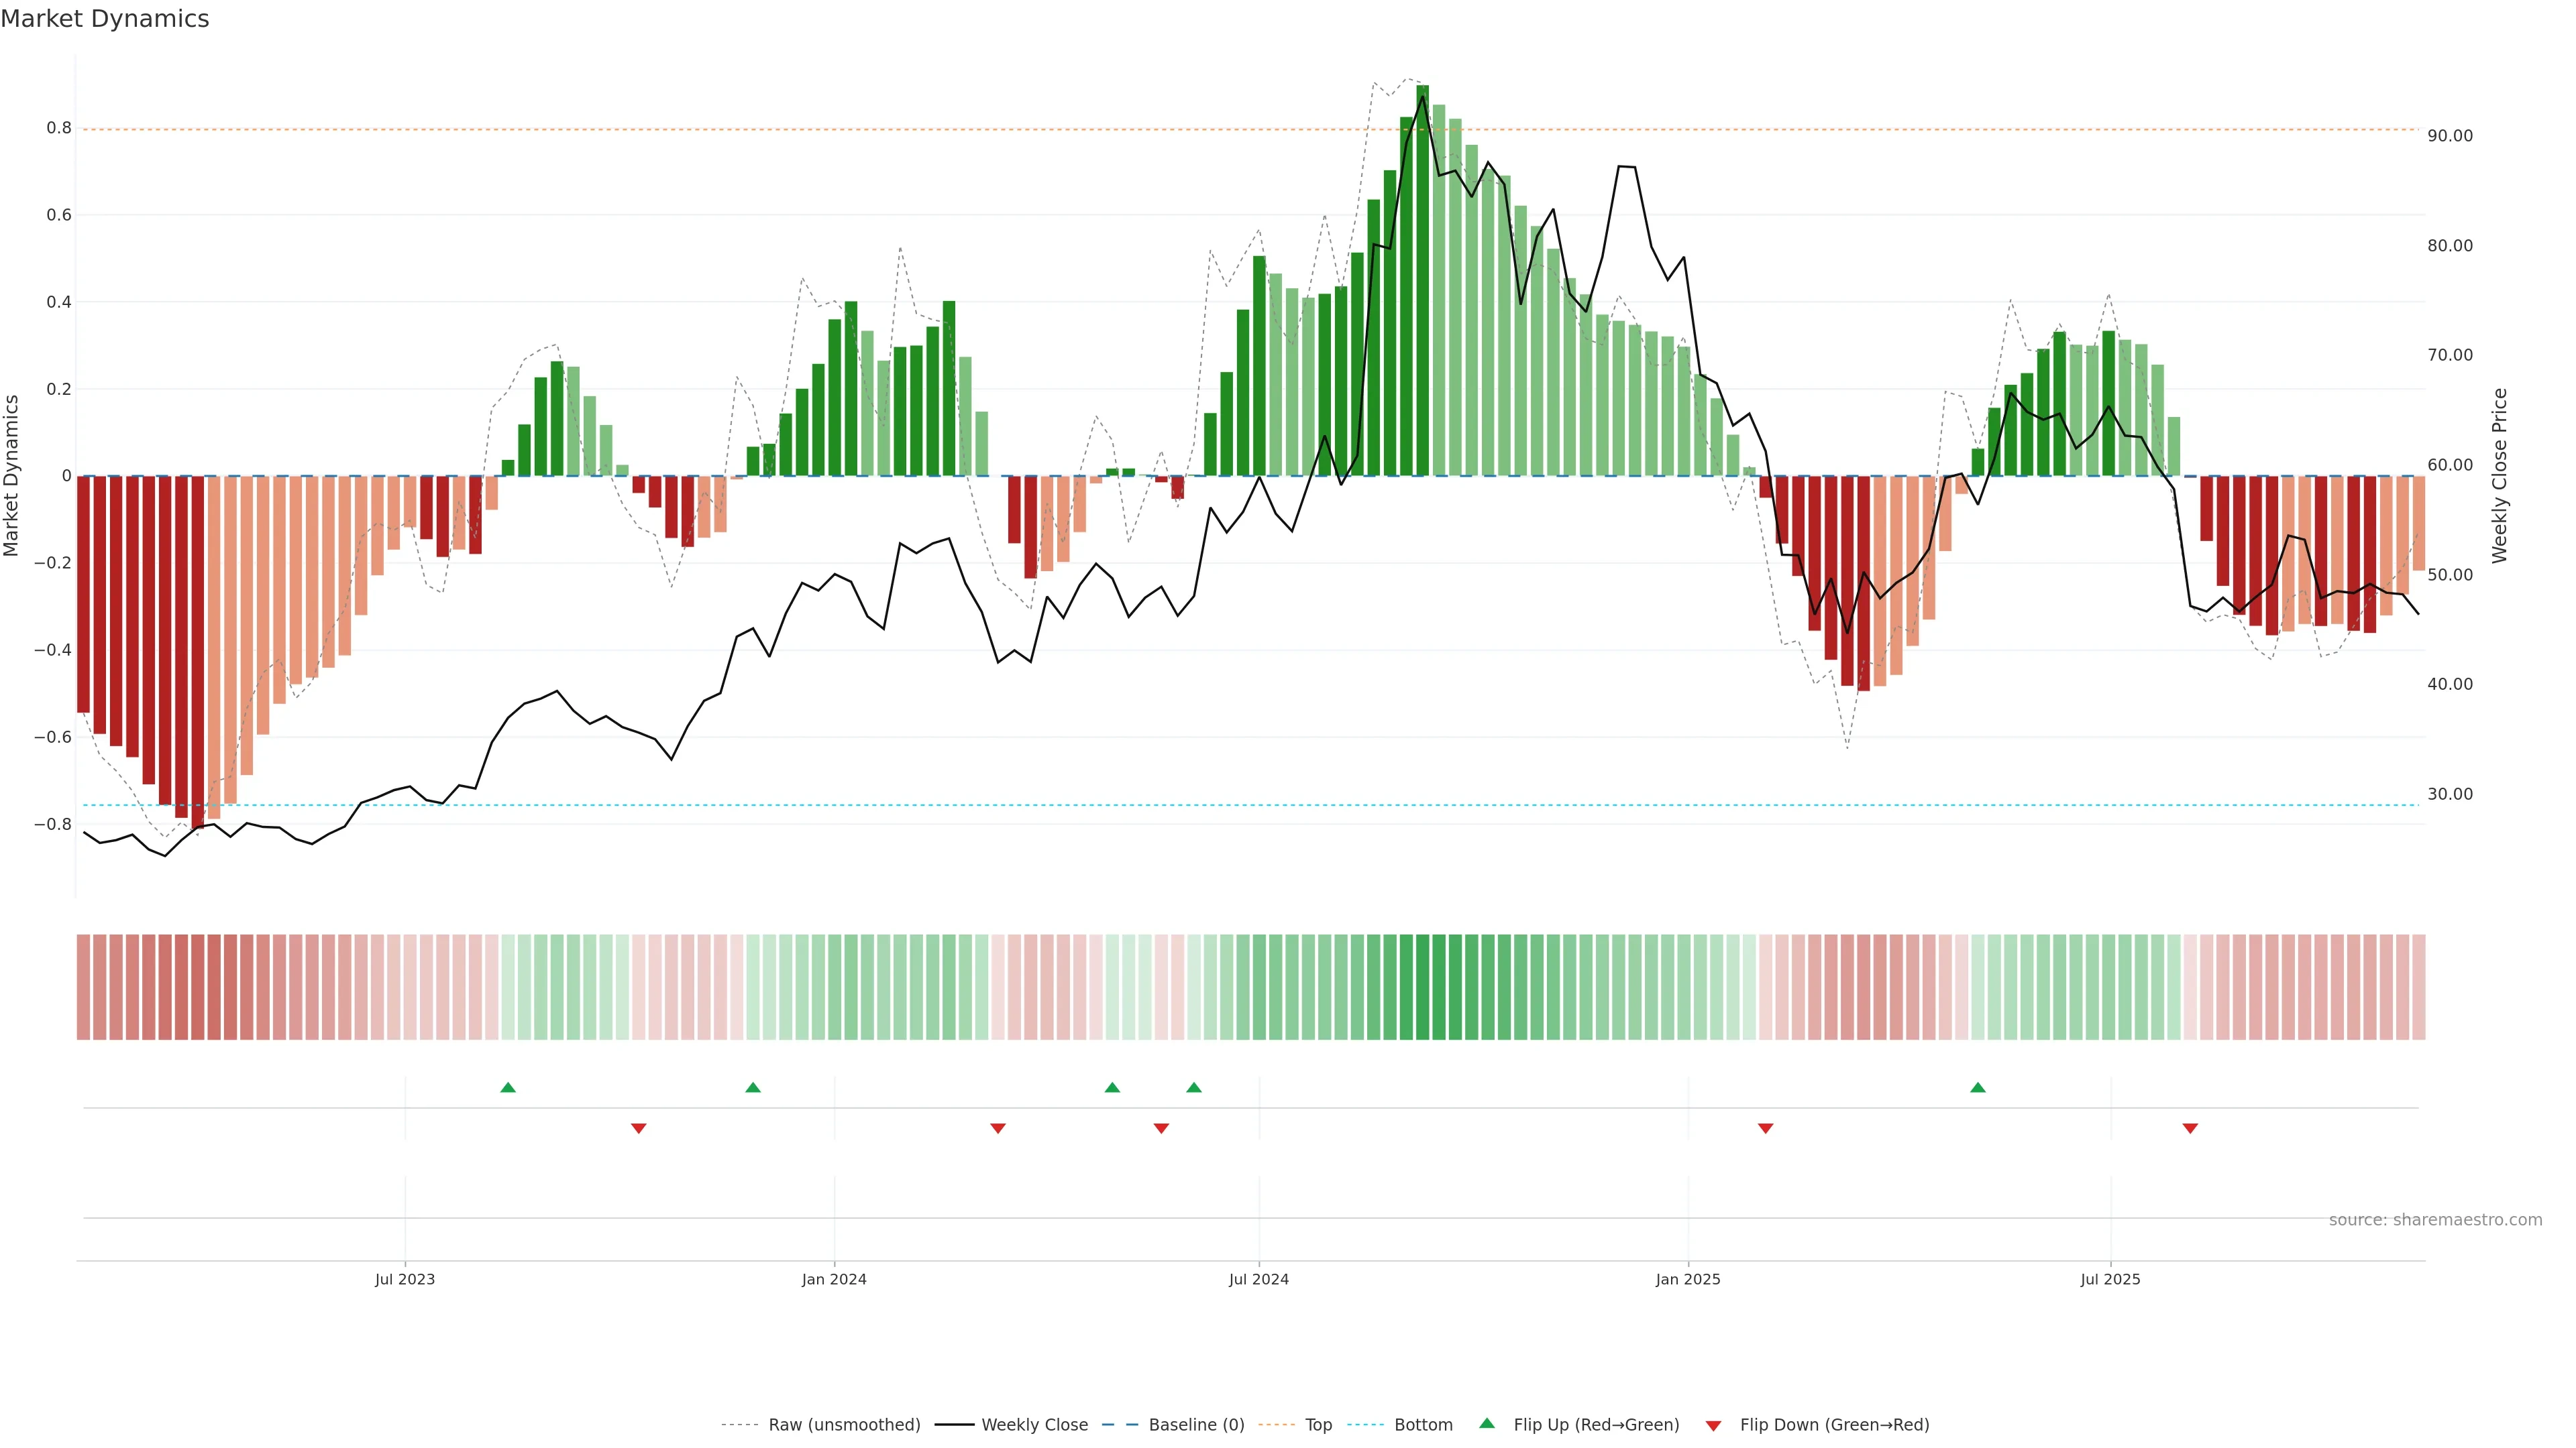The width and height of the screenshot is (2576, 1448).
Task: Click the red triangle icon in the legend
Action: [x=1713, y=1425]
